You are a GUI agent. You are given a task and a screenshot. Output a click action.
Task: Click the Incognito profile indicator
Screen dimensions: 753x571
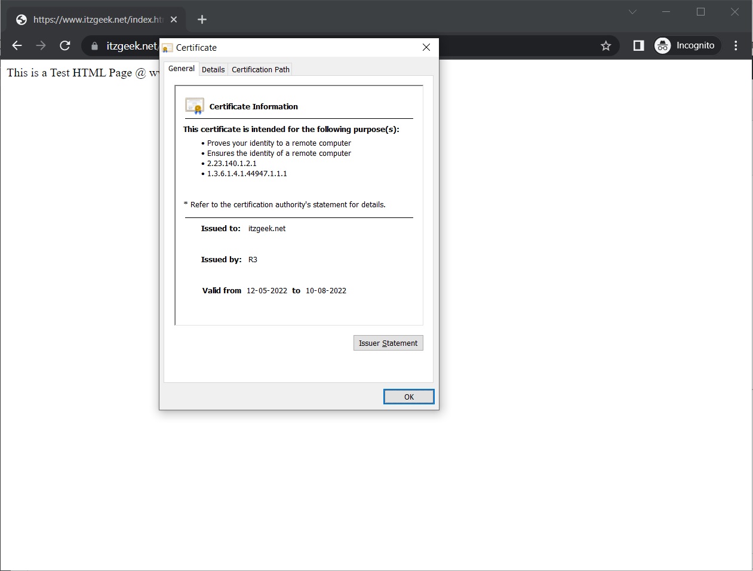687,45
